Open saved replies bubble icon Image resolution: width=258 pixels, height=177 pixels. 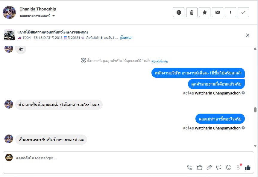pyautogui.click(x=219, y=167)
